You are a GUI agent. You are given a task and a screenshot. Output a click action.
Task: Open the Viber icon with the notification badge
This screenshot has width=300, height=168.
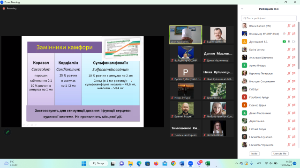(x=199, y=163)
